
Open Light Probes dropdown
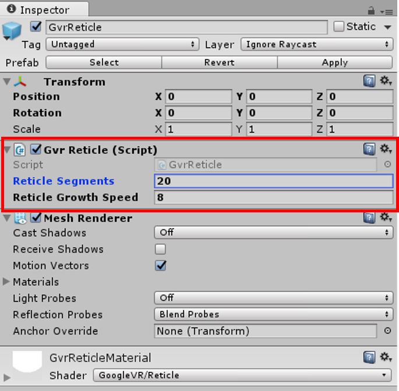coord(274,298)
